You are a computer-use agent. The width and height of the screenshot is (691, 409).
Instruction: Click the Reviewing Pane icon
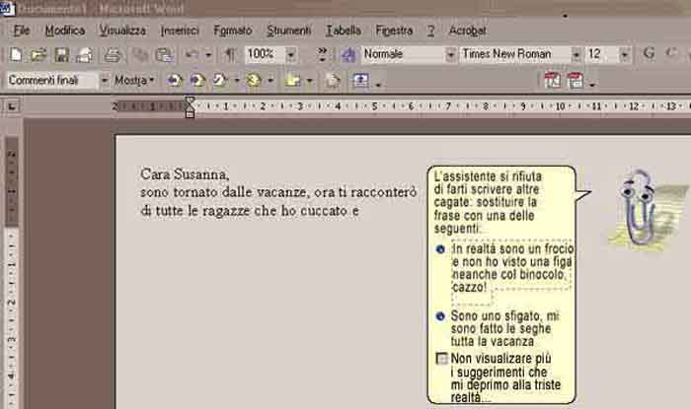(x=361, y=80)
